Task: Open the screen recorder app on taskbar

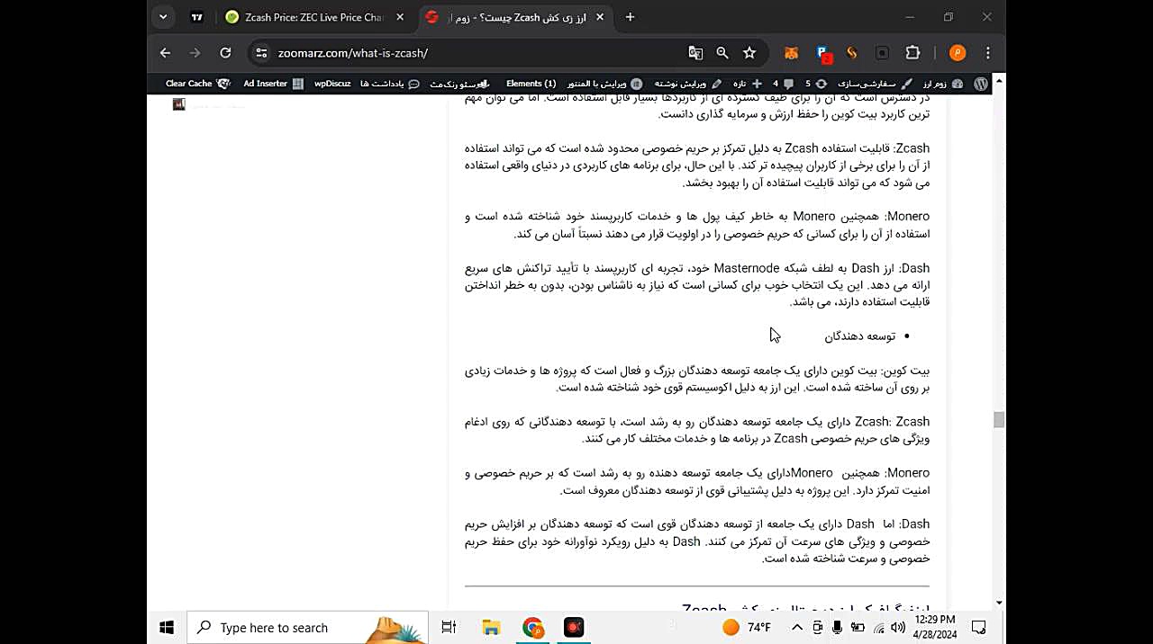Action: tap(574, 628)
